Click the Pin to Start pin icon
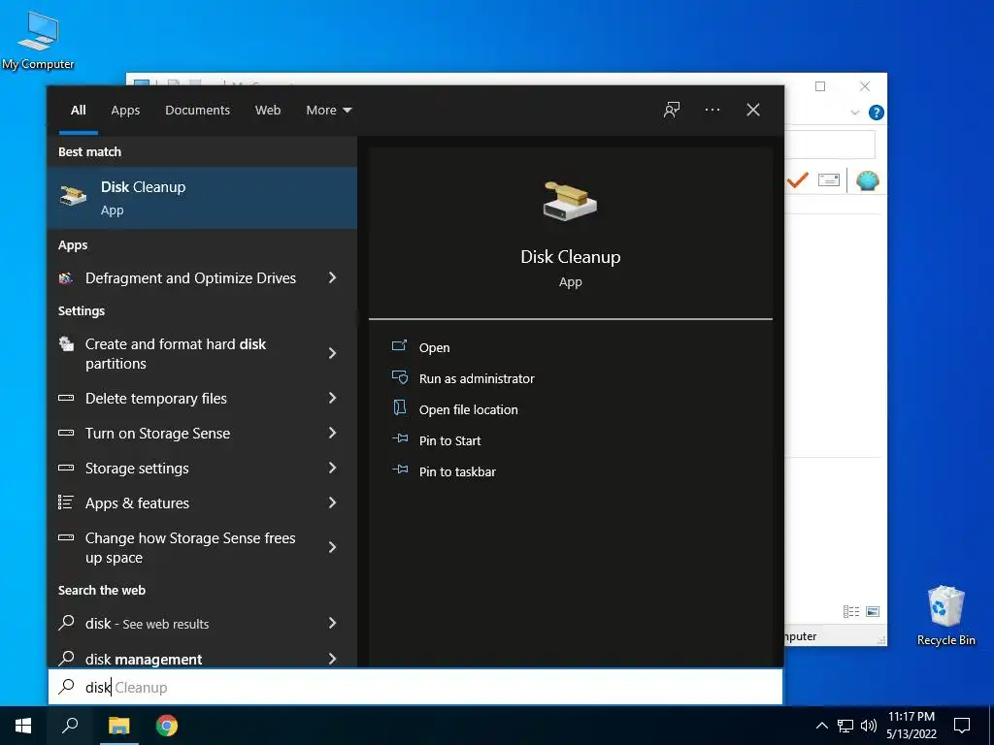994x745 pixels. point(399,438)
